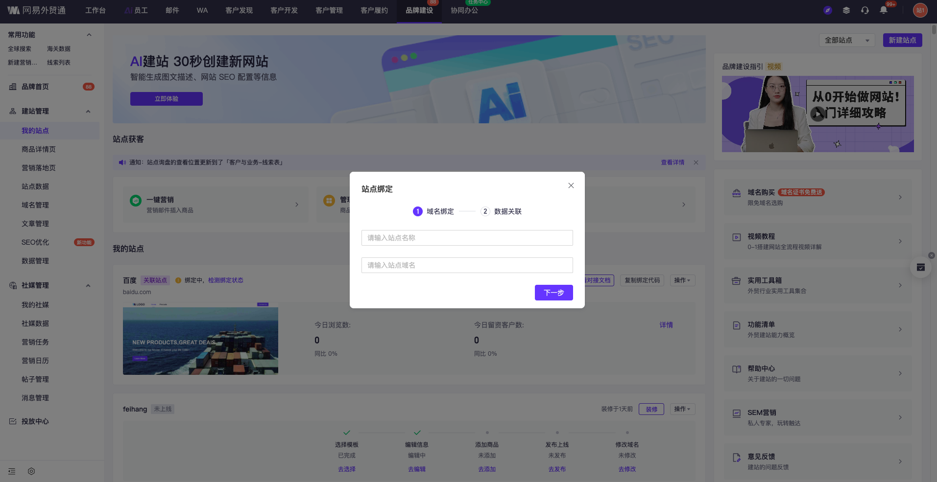Close the site binding dialog

pos(571,185)
